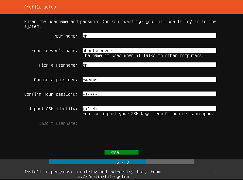
Task: Focus the 'Pick a username' field
Action: point(149,65)
